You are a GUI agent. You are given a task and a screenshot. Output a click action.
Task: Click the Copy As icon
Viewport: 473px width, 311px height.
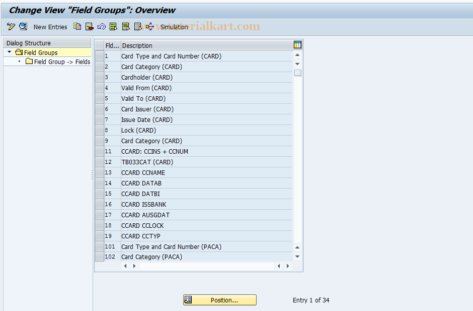point(77,27)
